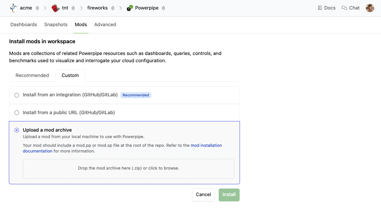Click the tnt dynamite icon
Screen dimensions: 381x209
55,8
